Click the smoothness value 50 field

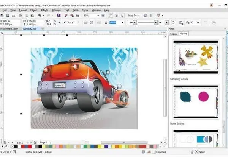tap(193, 23)
